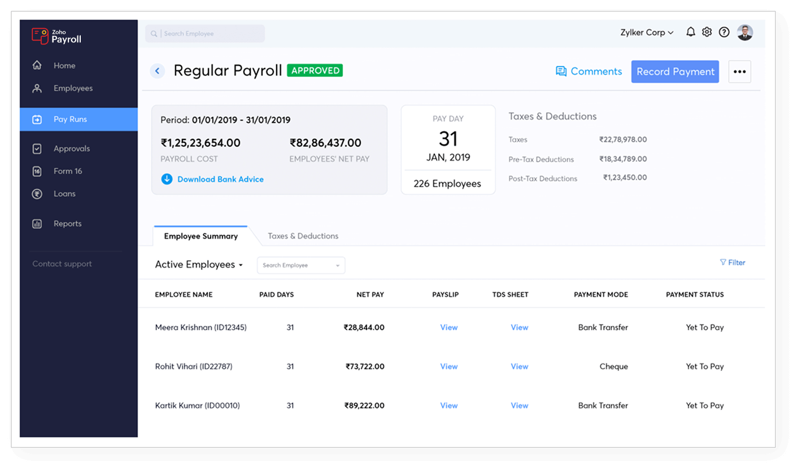The height and width of the screenshot is (470, 798).
Task: Select the Employee Summary tab
Action: [x=200, y=236]
